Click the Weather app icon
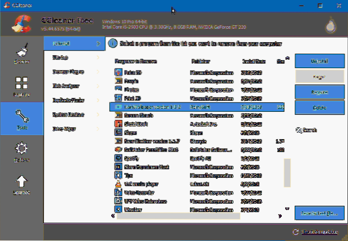The image size is (348, 241). point(118,209)
